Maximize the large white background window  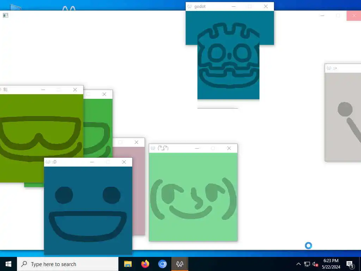[x=338, y=16]
